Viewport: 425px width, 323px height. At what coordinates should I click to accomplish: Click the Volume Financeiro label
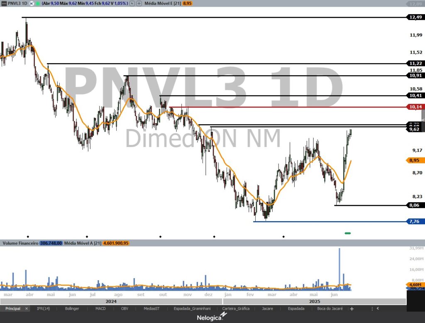pos(20,243)
